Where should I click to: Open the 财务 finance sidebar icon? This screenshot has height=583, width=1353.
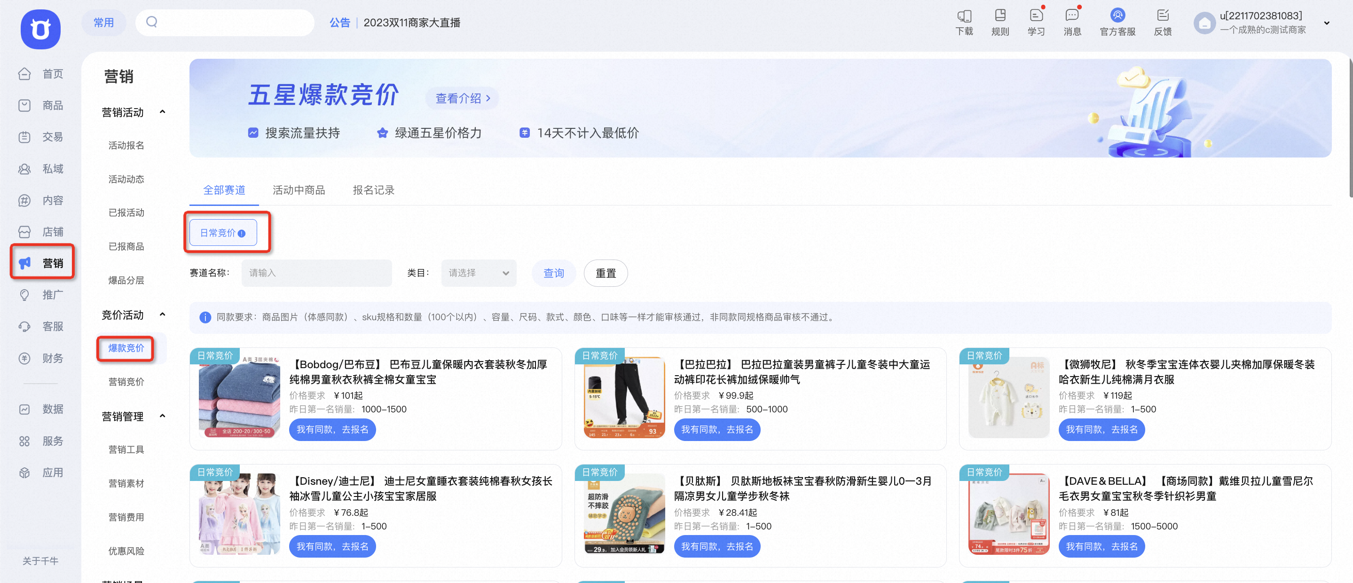[25, 359]
